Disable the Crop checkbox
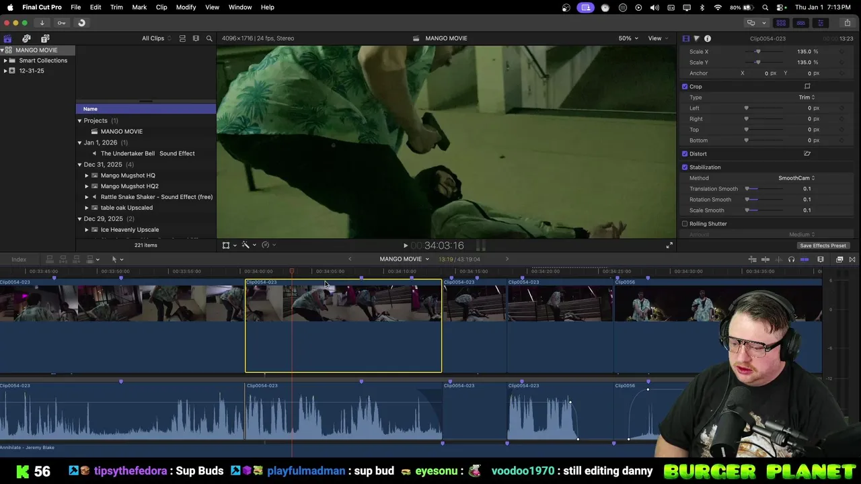Screen dimensions: 861x484 [685, 86]
